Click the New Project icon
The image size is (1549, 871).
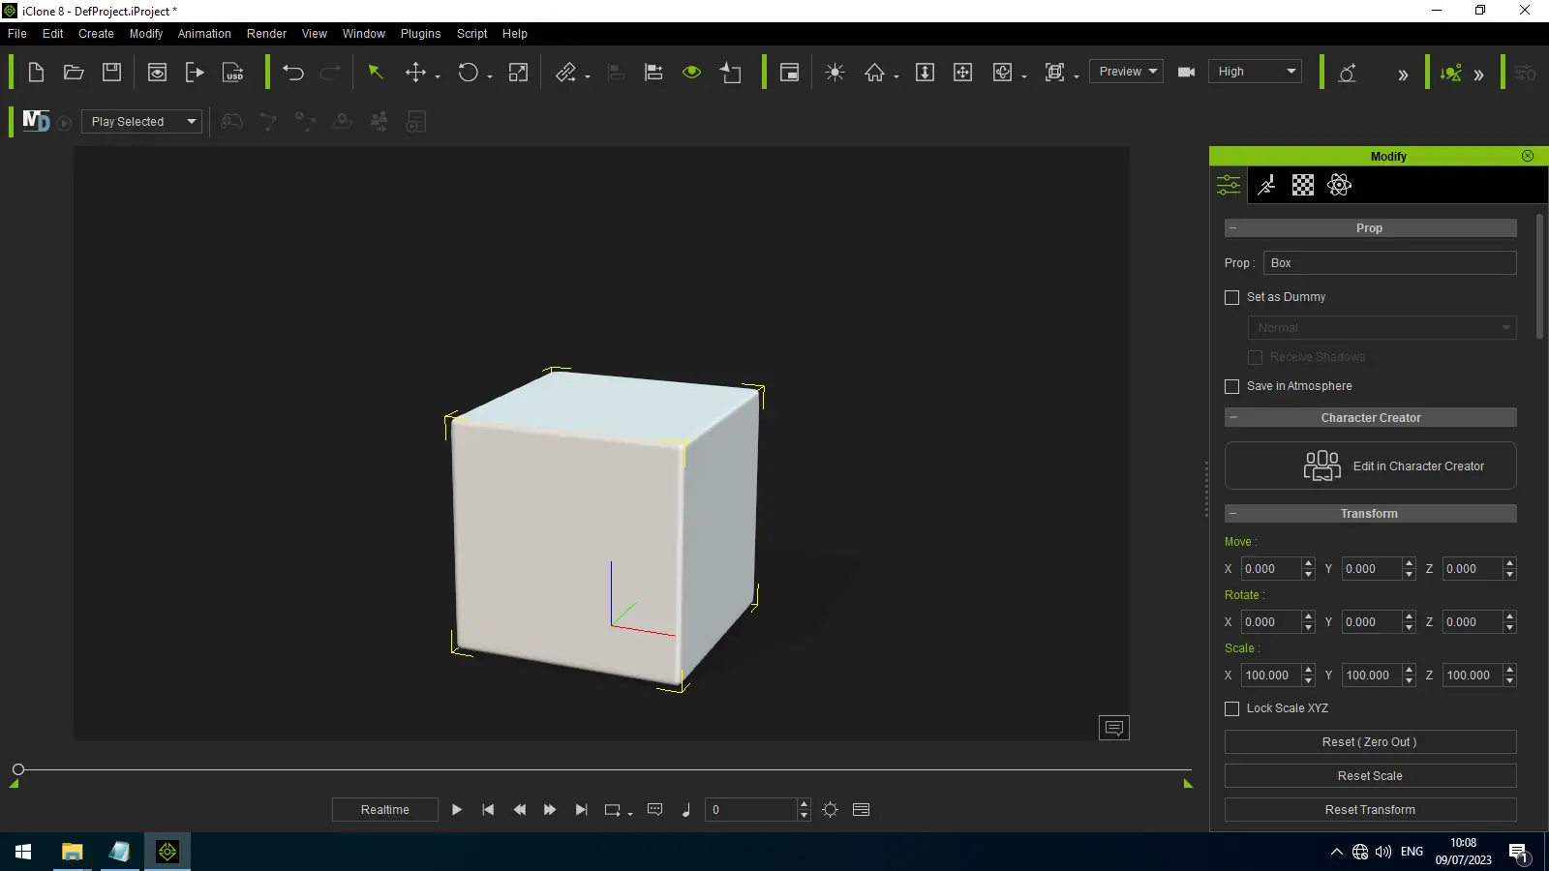pos(36,73)
